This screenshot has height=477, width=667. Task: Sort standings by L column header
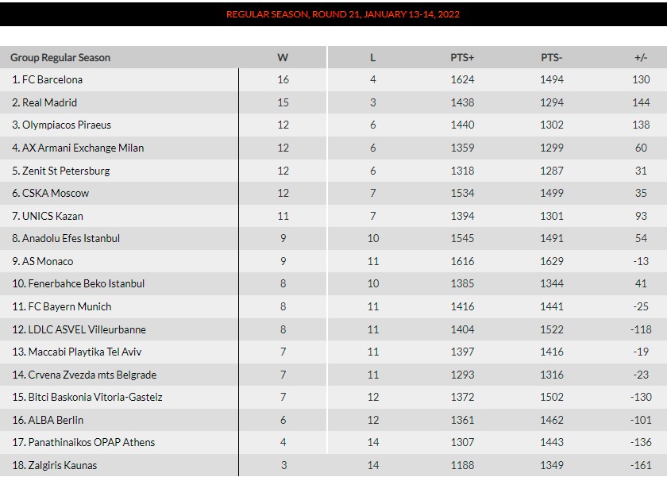coord(372,57)
